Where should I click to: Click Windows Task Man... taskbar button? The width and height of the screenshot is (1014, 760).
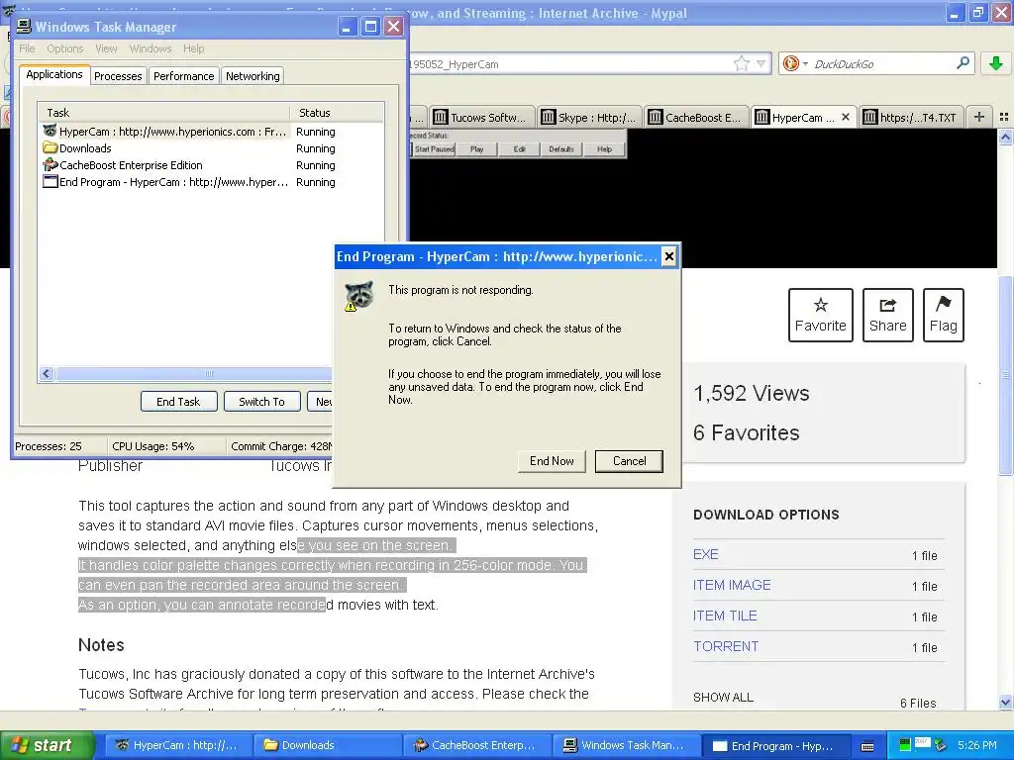tap(625, 745)
